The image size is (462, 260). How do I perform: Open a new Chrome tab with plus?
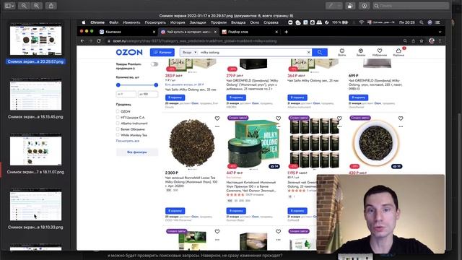286,32
